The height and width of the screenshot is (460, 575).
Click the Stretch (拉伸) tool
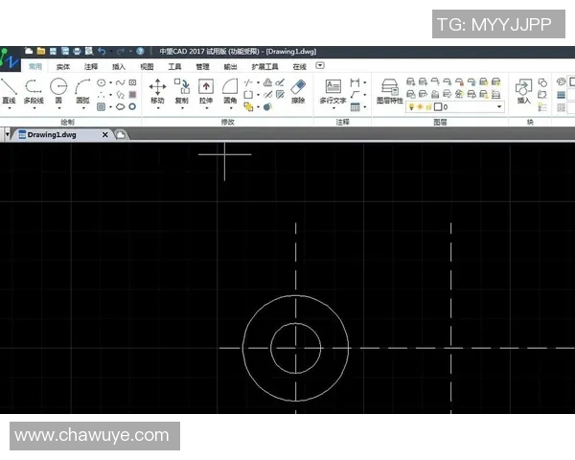(206, 90)
